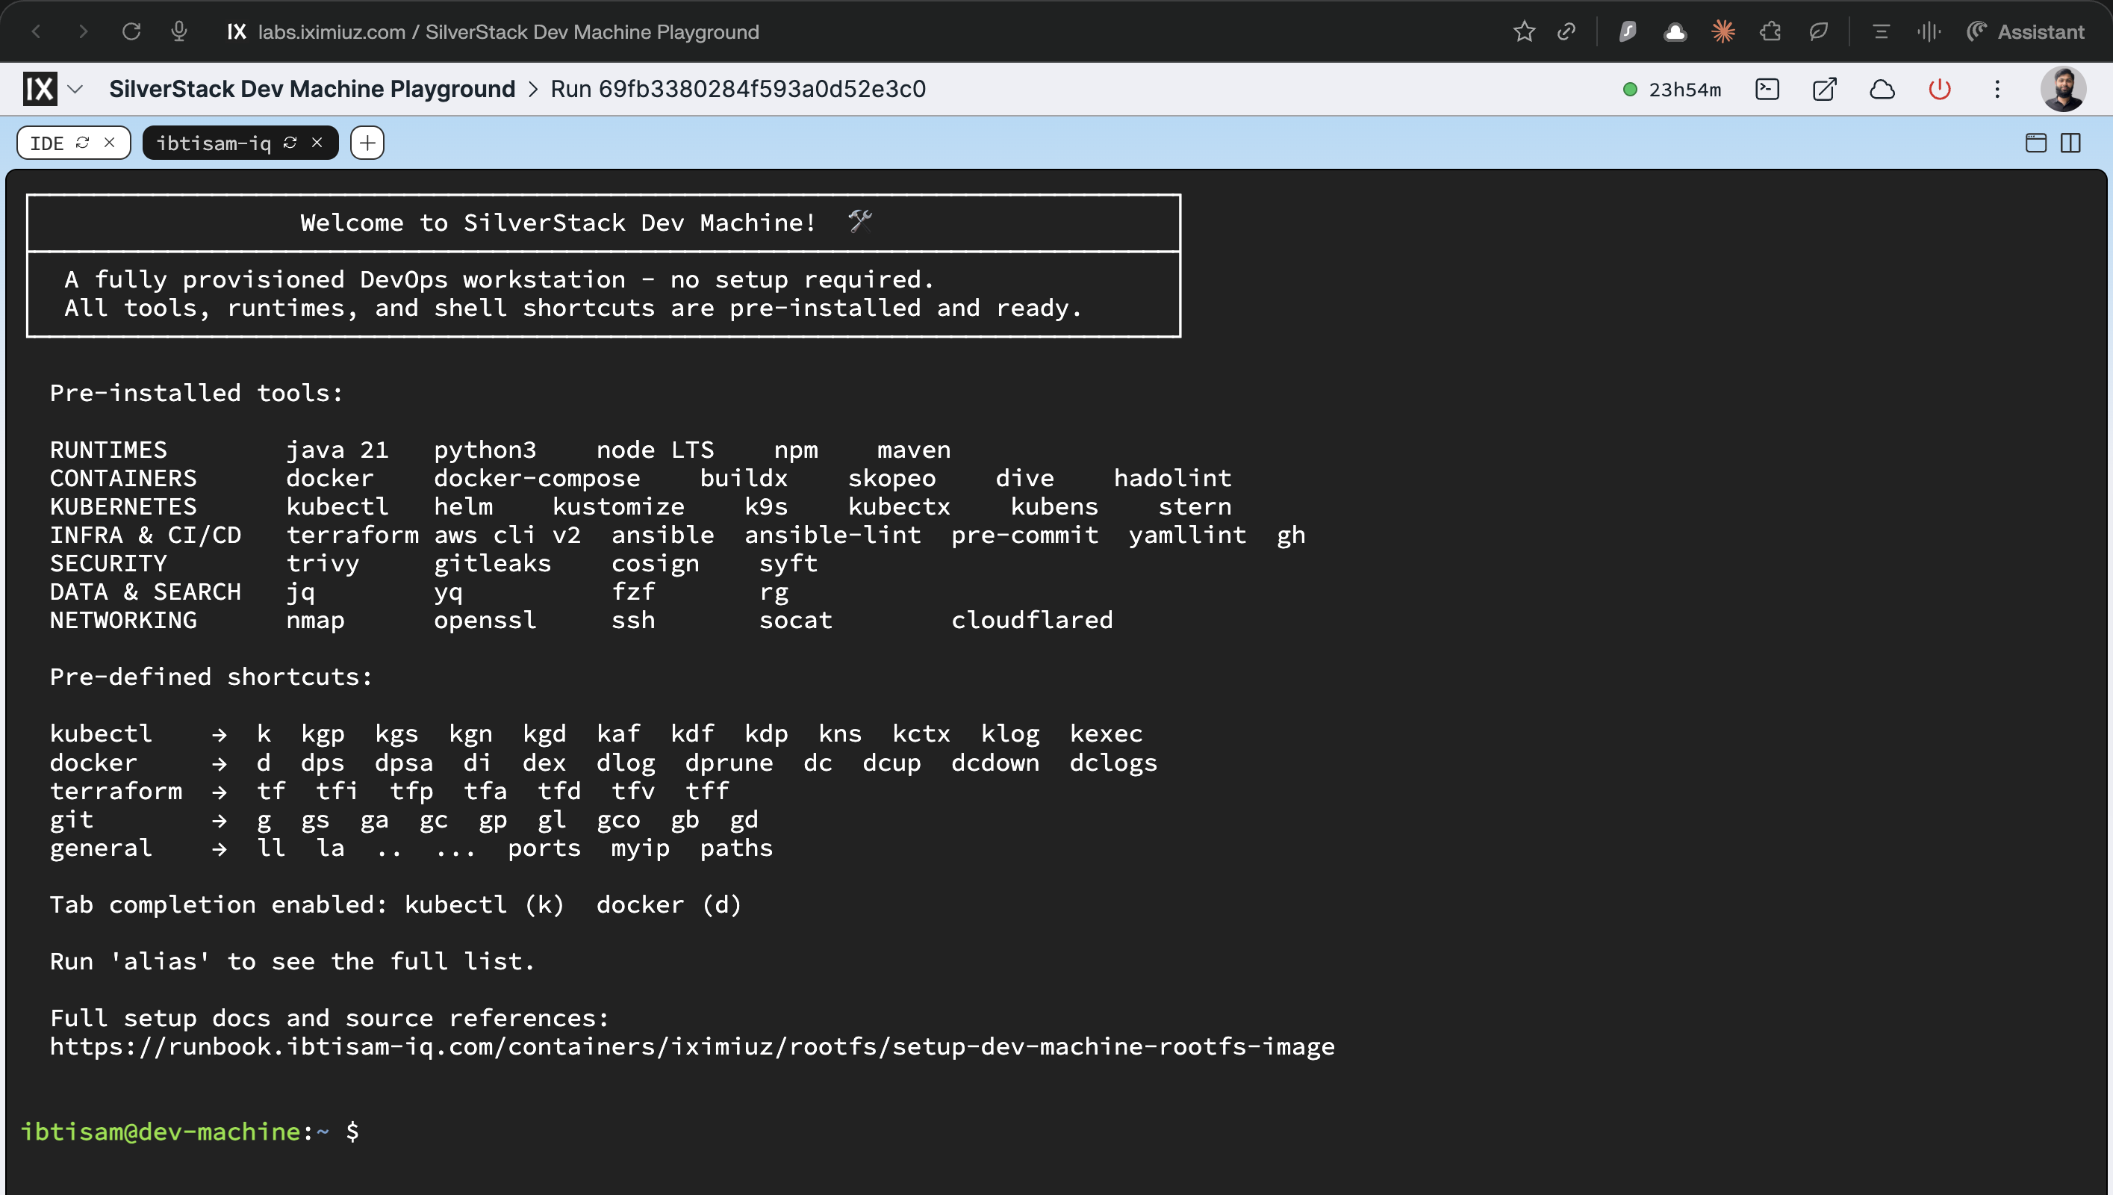
Task: Click the 23h54m remaining time indicator
Action: pyautogui.click(x=1672, y=90)
